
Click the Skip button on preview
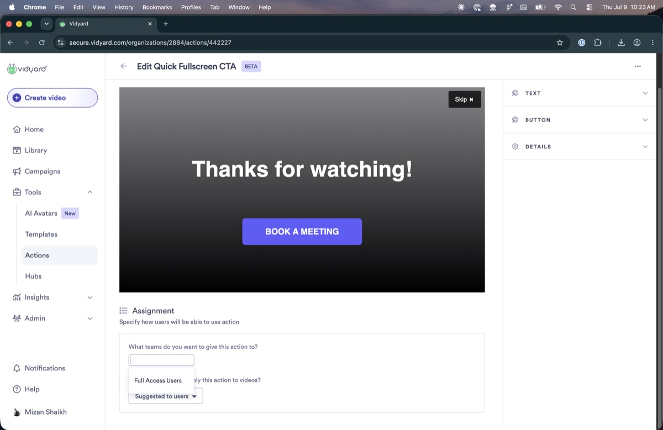click(x=465, y=99)
